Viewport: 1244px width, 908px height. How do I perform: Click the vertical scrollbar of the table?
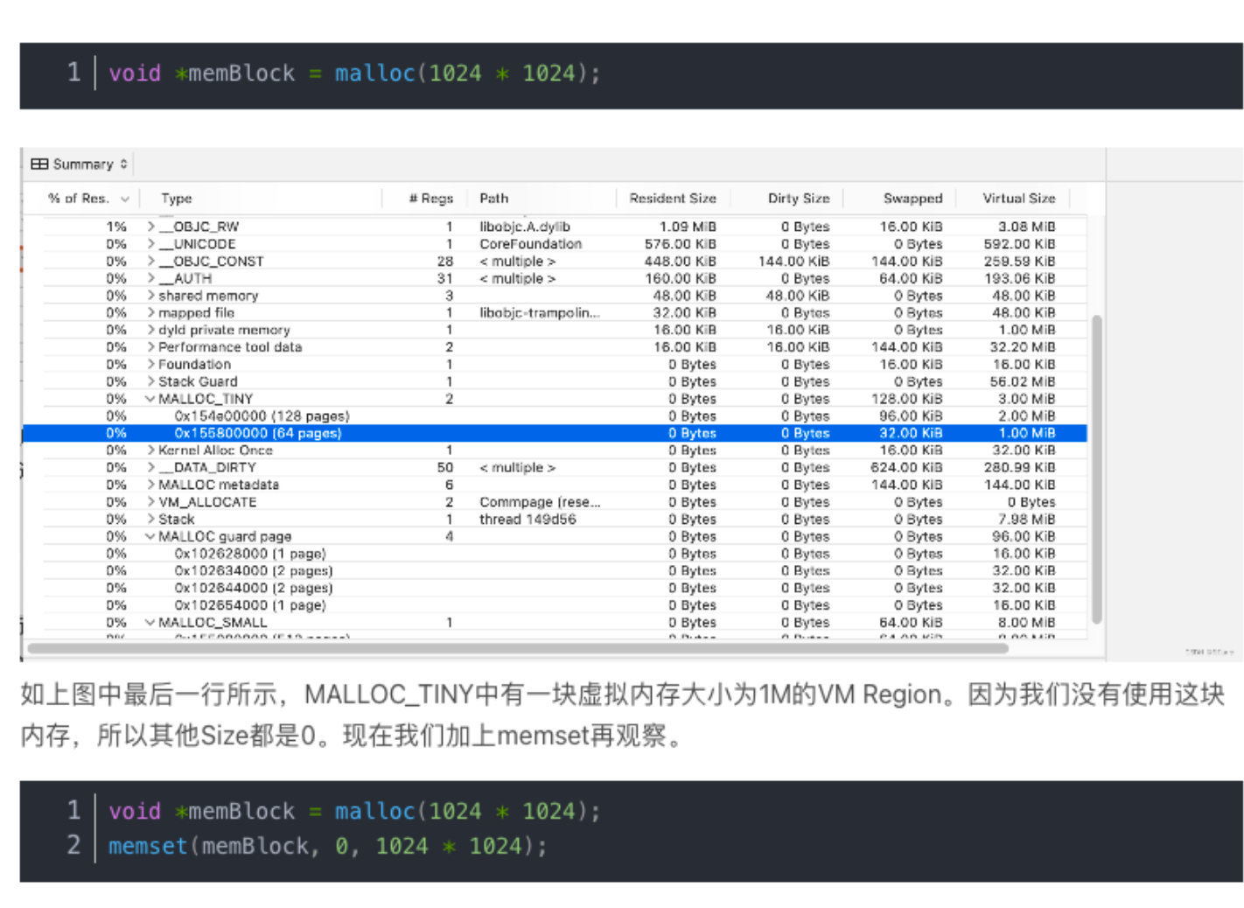tap(1096, 468)
